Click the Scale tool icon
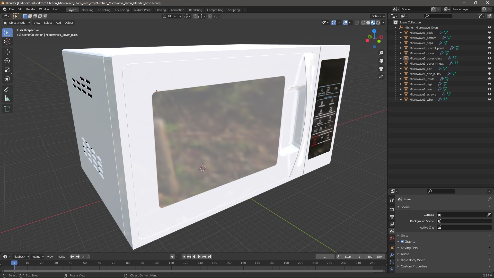494x278 pixels. pyautogui.click(x=7, y=70)
